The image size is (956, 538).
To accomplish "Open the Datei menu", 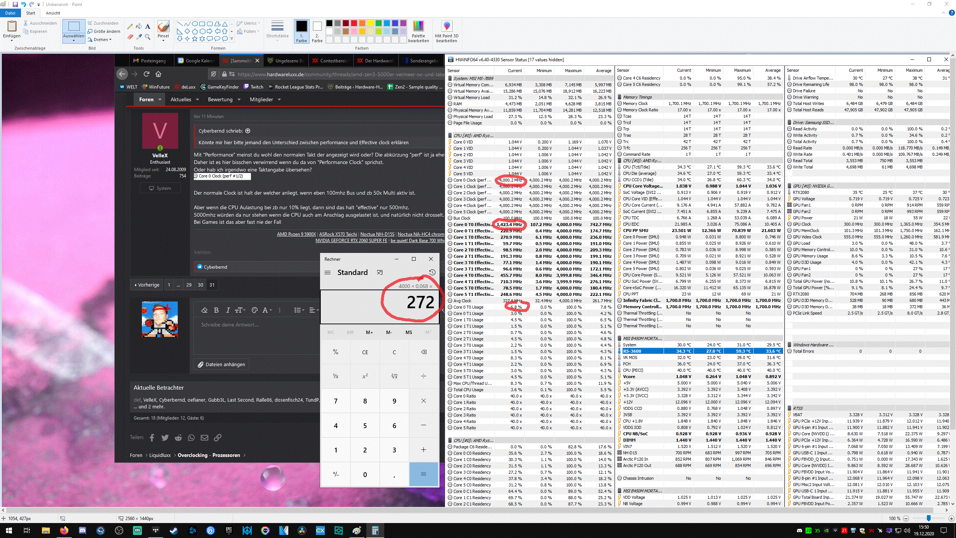I will pos(10,13).
